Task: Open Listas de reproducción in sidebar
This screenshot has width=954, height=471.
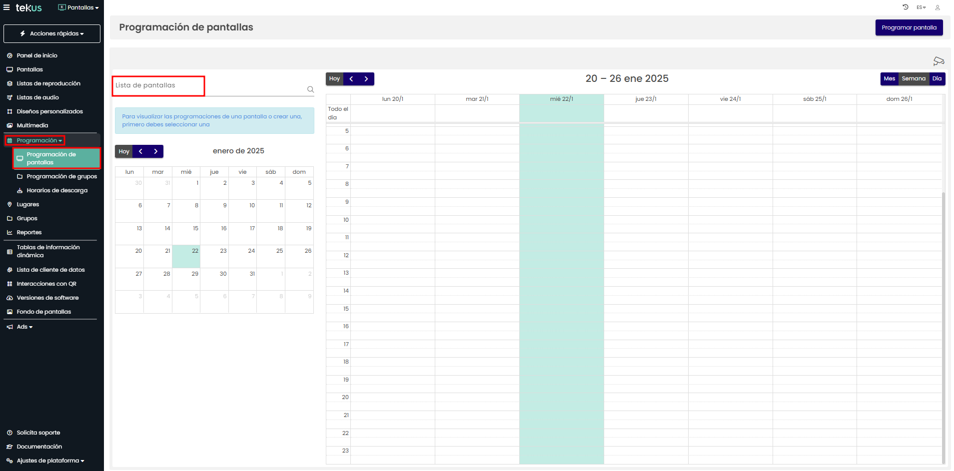Action: [48, 83]
